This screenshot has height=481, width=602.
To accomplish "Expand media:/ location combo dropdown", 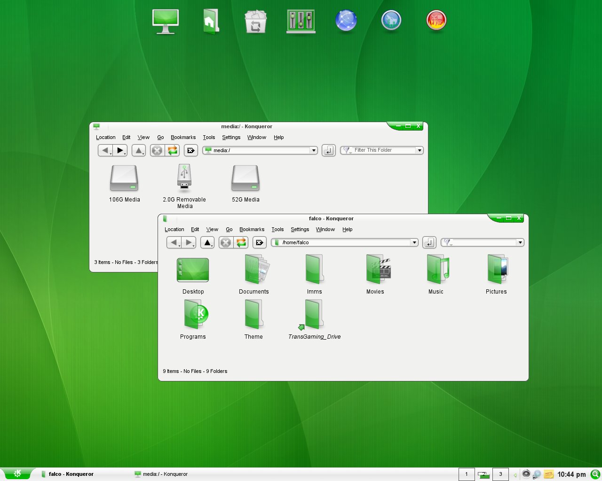I will (x=314, y=150).
